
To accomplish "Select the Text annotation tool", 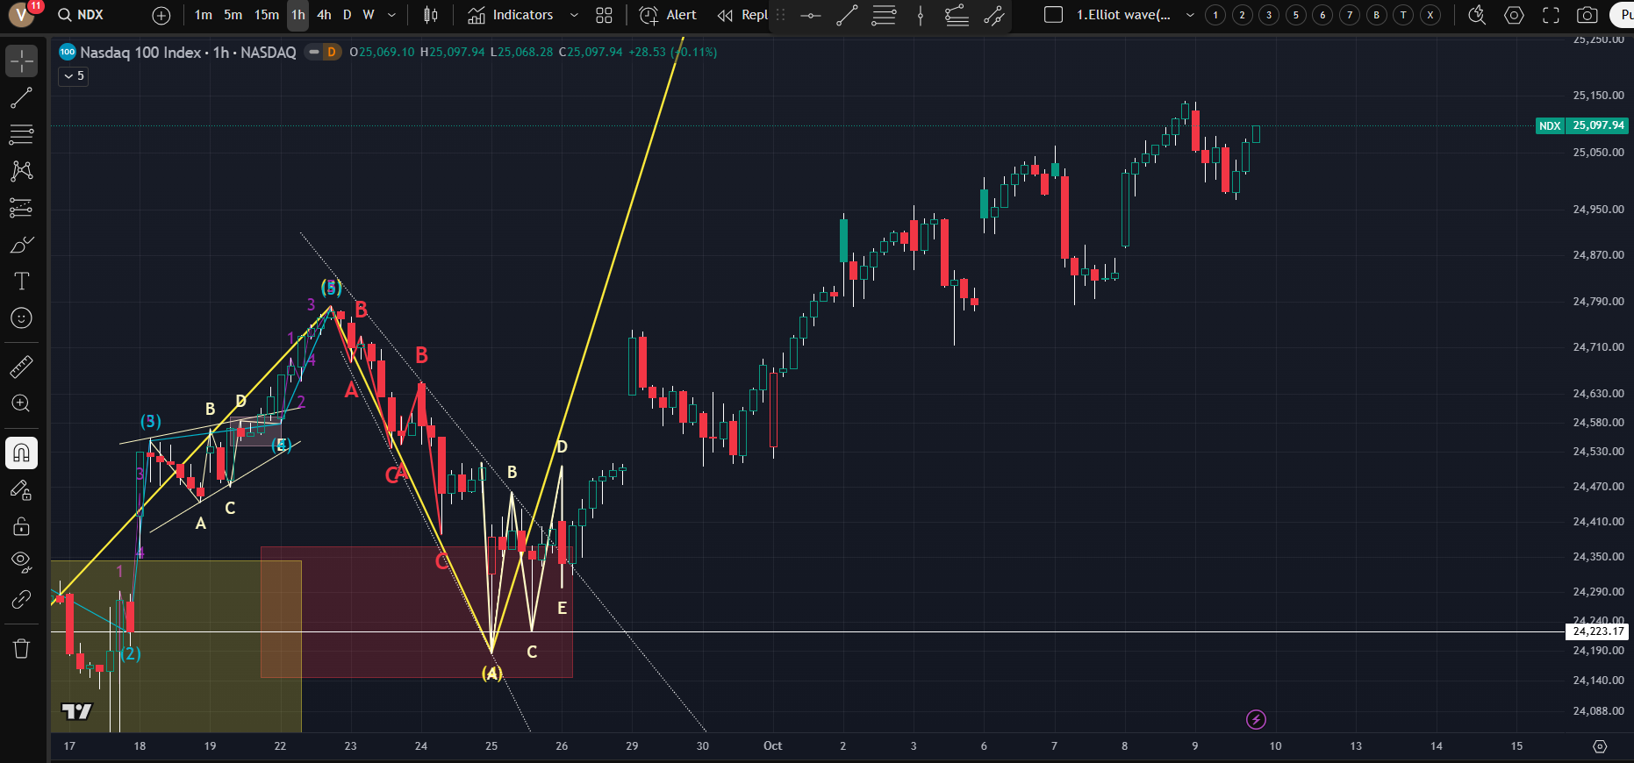I will [x=21, y=282].
